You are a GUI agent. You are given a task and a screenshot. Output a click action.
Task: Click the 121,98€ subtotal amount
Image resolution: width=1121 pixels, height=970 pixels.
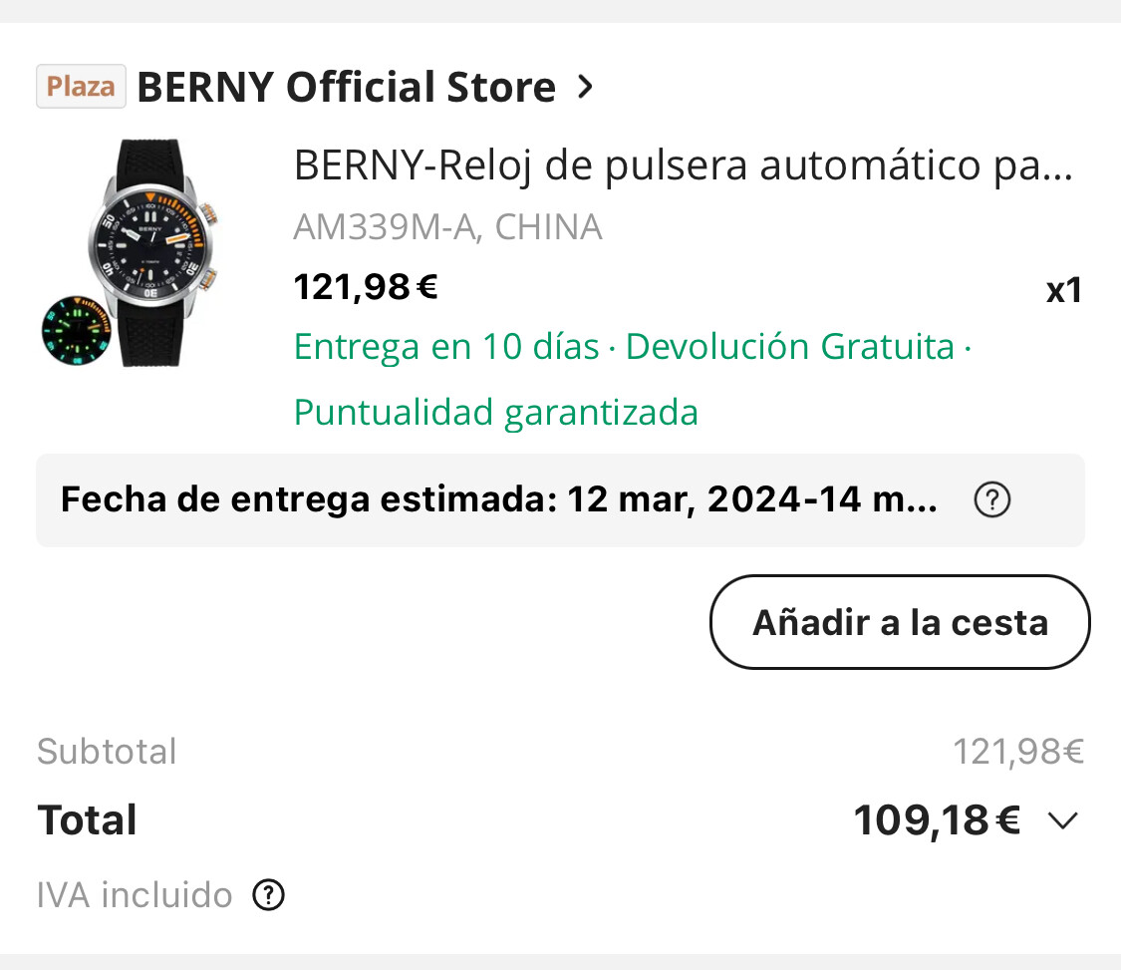[x=1017, y=752]
